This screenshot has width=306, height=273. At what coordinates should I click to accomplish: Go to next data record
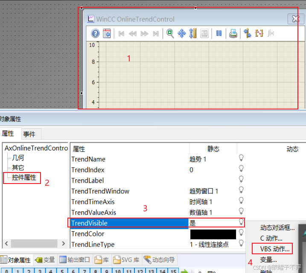click(144, 34)
